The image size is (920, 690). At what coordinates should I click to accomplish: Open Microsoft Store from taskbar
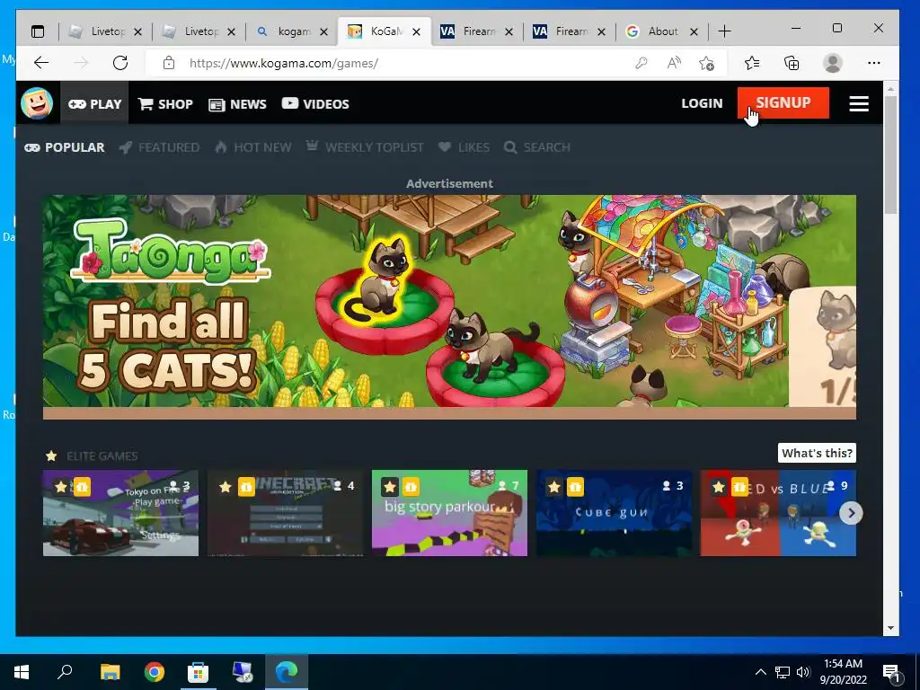[x=198, y=671]
